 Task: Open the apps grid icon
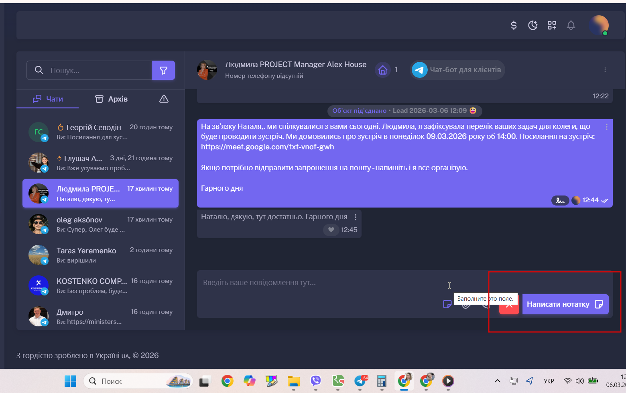(x=552, y=26)
